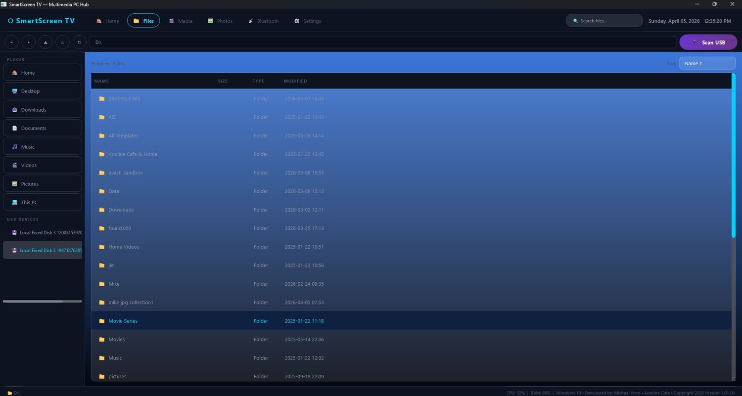Select the lowercase 'pictures' folder in the file list
This screenshot has height=396, width=742.
[117, 377]
